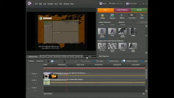Open the Show All filter dropdown

pyautogui.click(x=127, y=22)
